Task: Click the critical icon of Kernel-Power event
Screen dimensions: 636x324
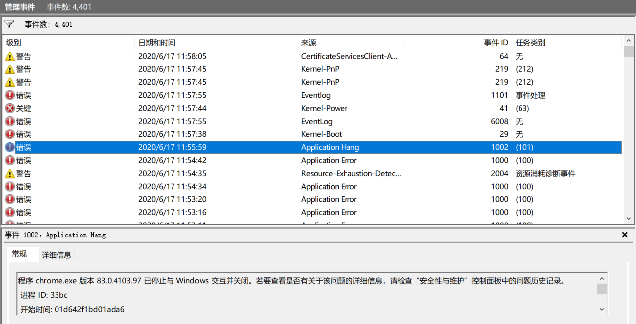Action: coord(10,108)
